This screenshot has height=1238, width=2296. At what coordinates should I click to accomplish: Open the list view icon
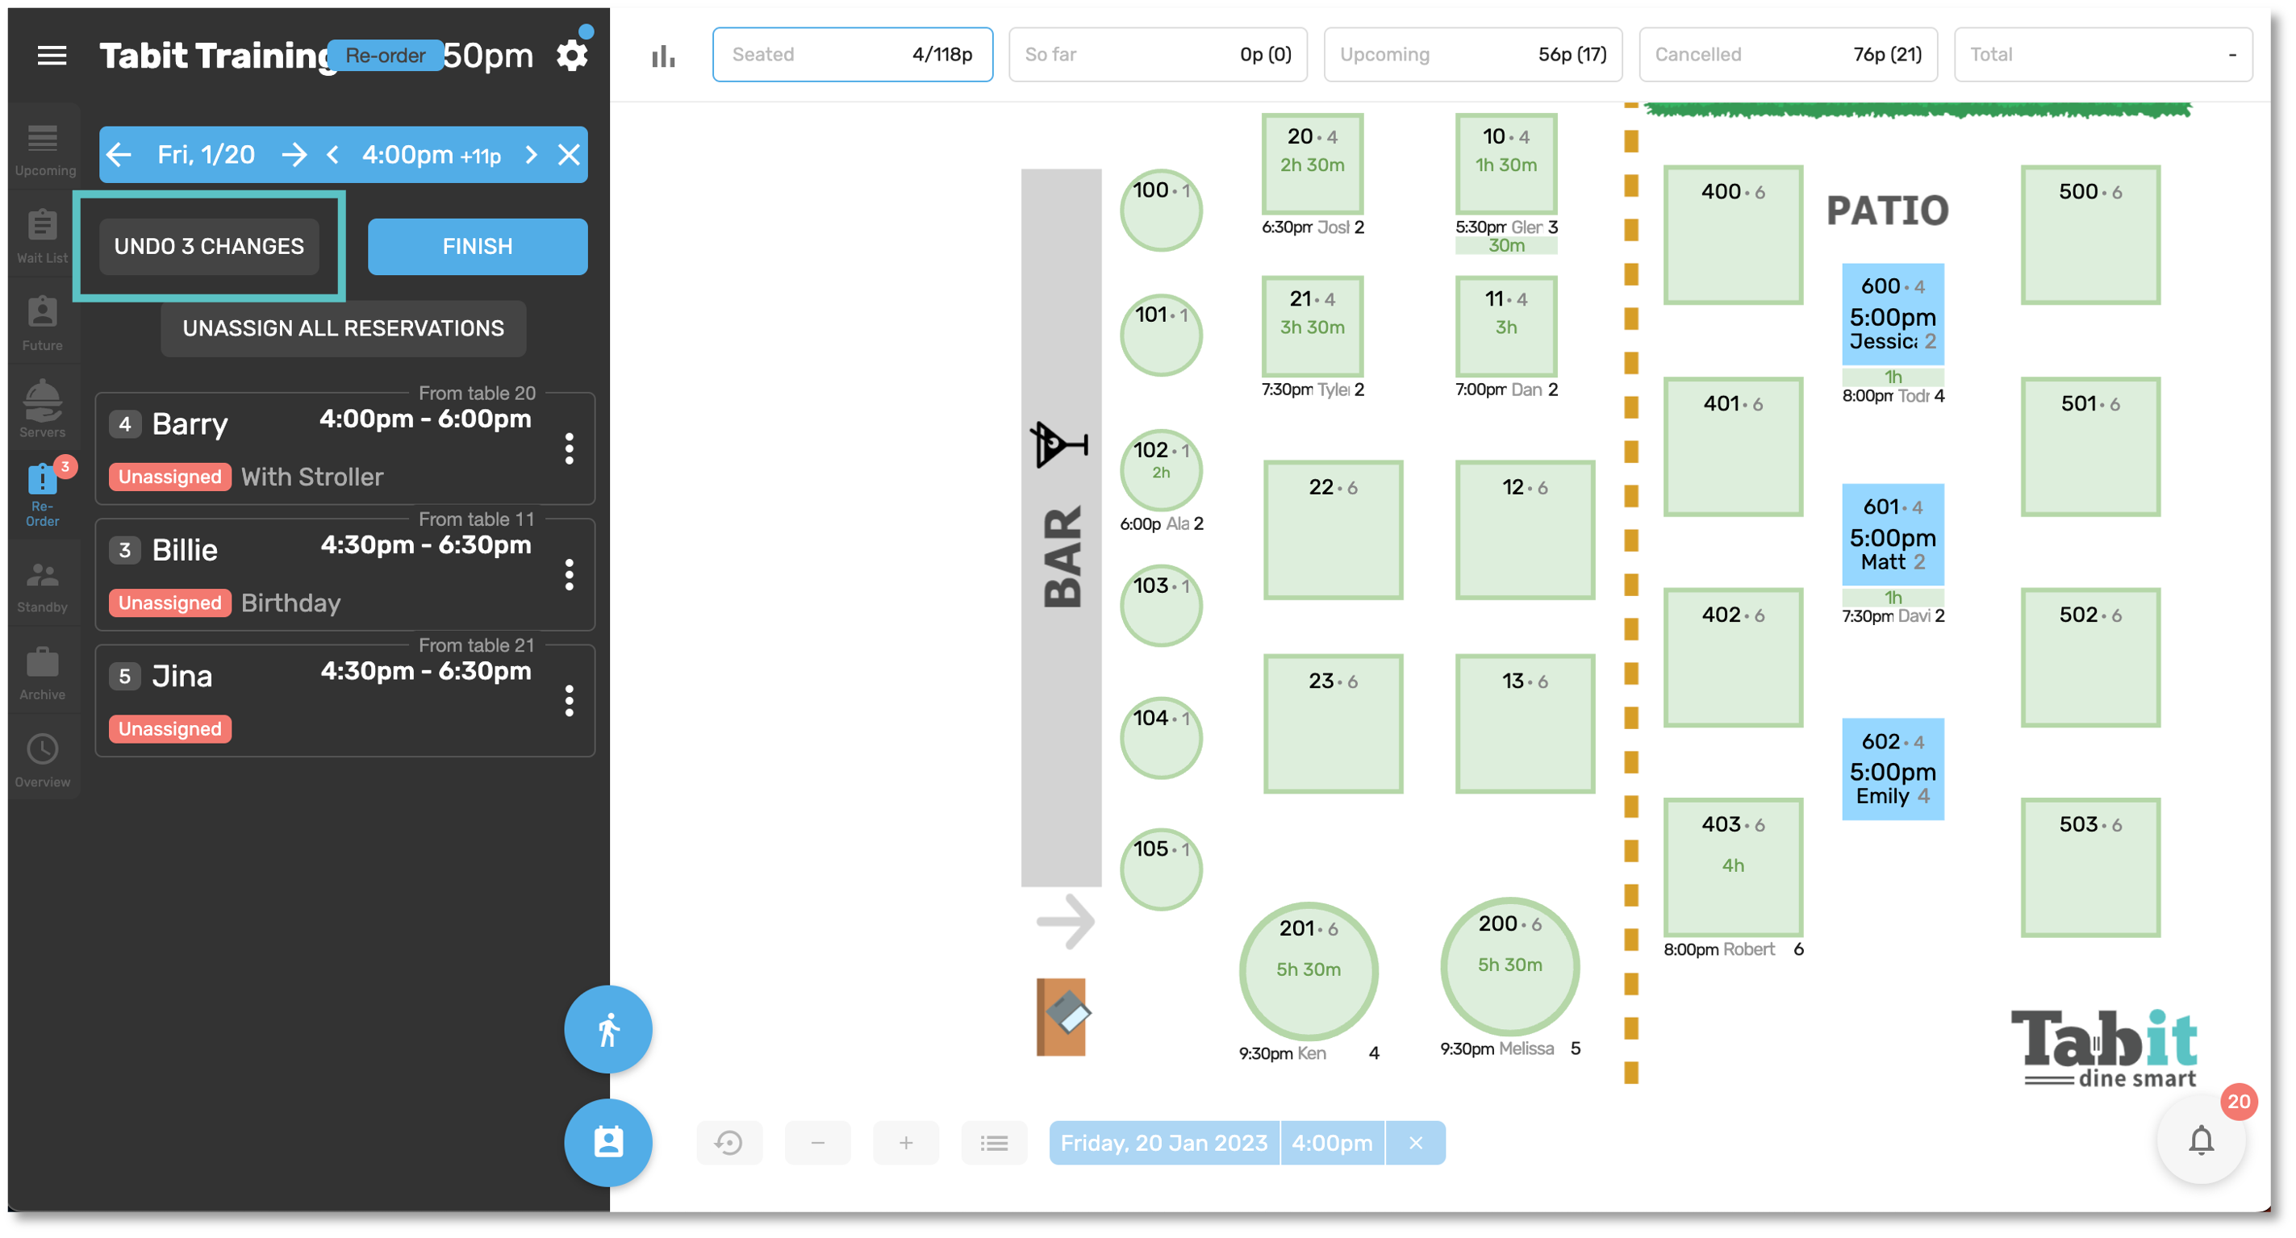click(x=994, y=1143)
